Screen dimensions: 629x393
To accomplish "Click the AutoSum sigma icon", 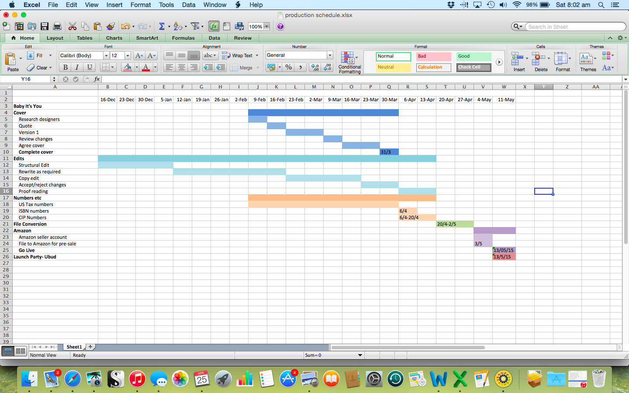I will tap(162, 27).
